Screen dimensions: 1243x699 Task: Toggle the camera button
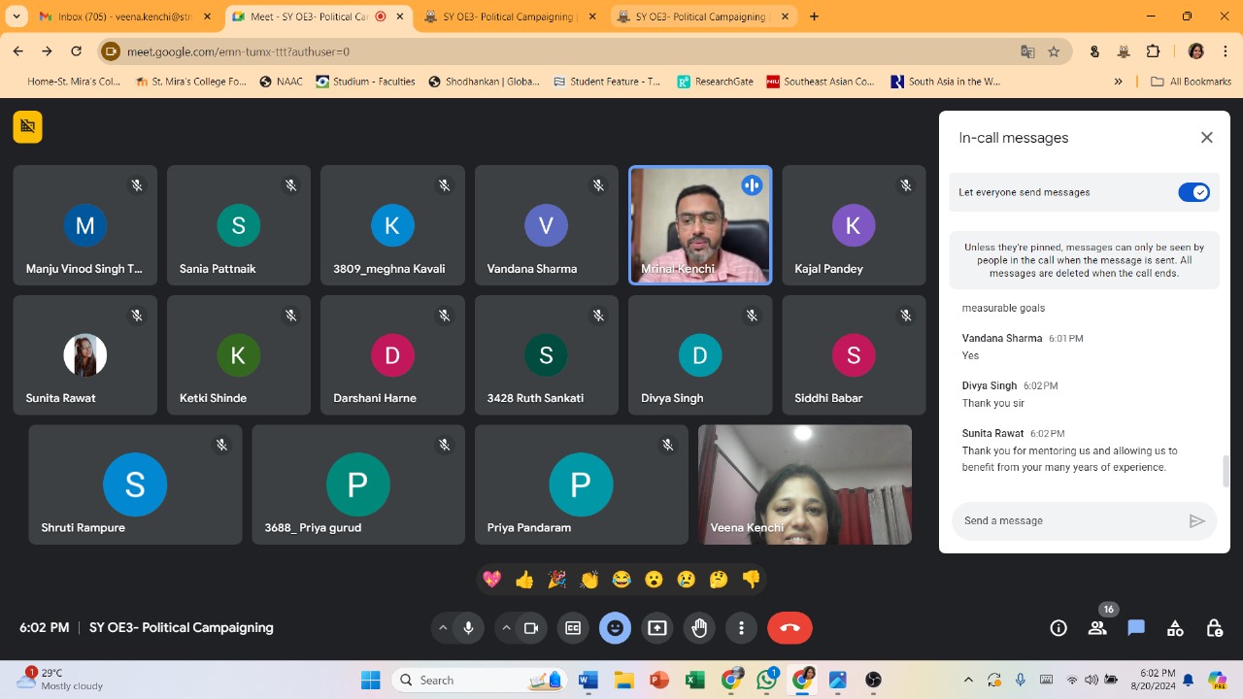tap(531, 628)
